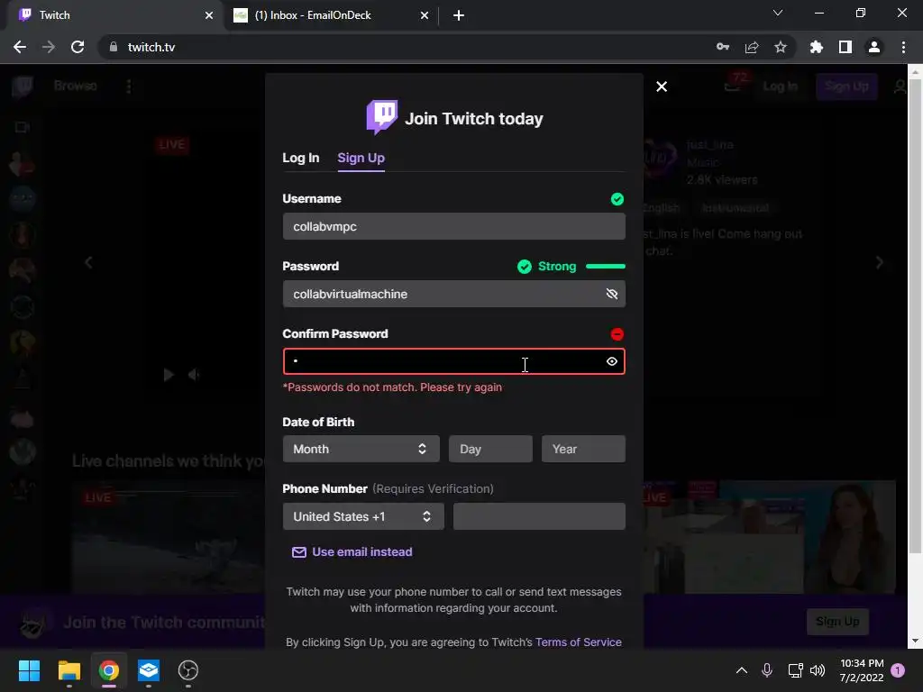
Task: Choose Use email instead link
Action: tap(352, 552)
